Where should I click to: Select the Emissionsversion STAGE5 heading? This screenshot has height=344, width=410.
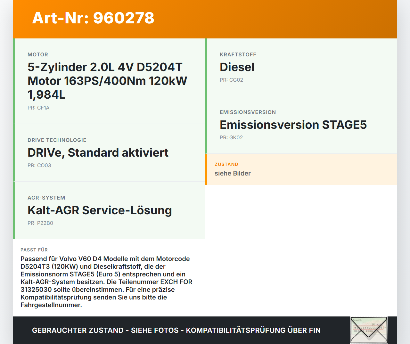tap(293, 125)
